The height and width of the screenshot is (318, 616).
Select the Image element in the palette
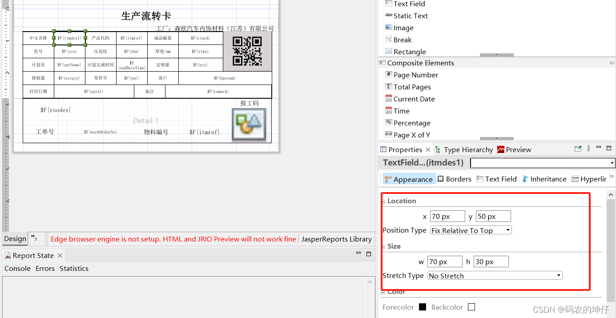tap(403, 28)
